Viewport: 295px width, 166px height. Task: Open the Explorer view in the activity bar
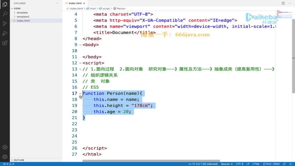(5, 4)
